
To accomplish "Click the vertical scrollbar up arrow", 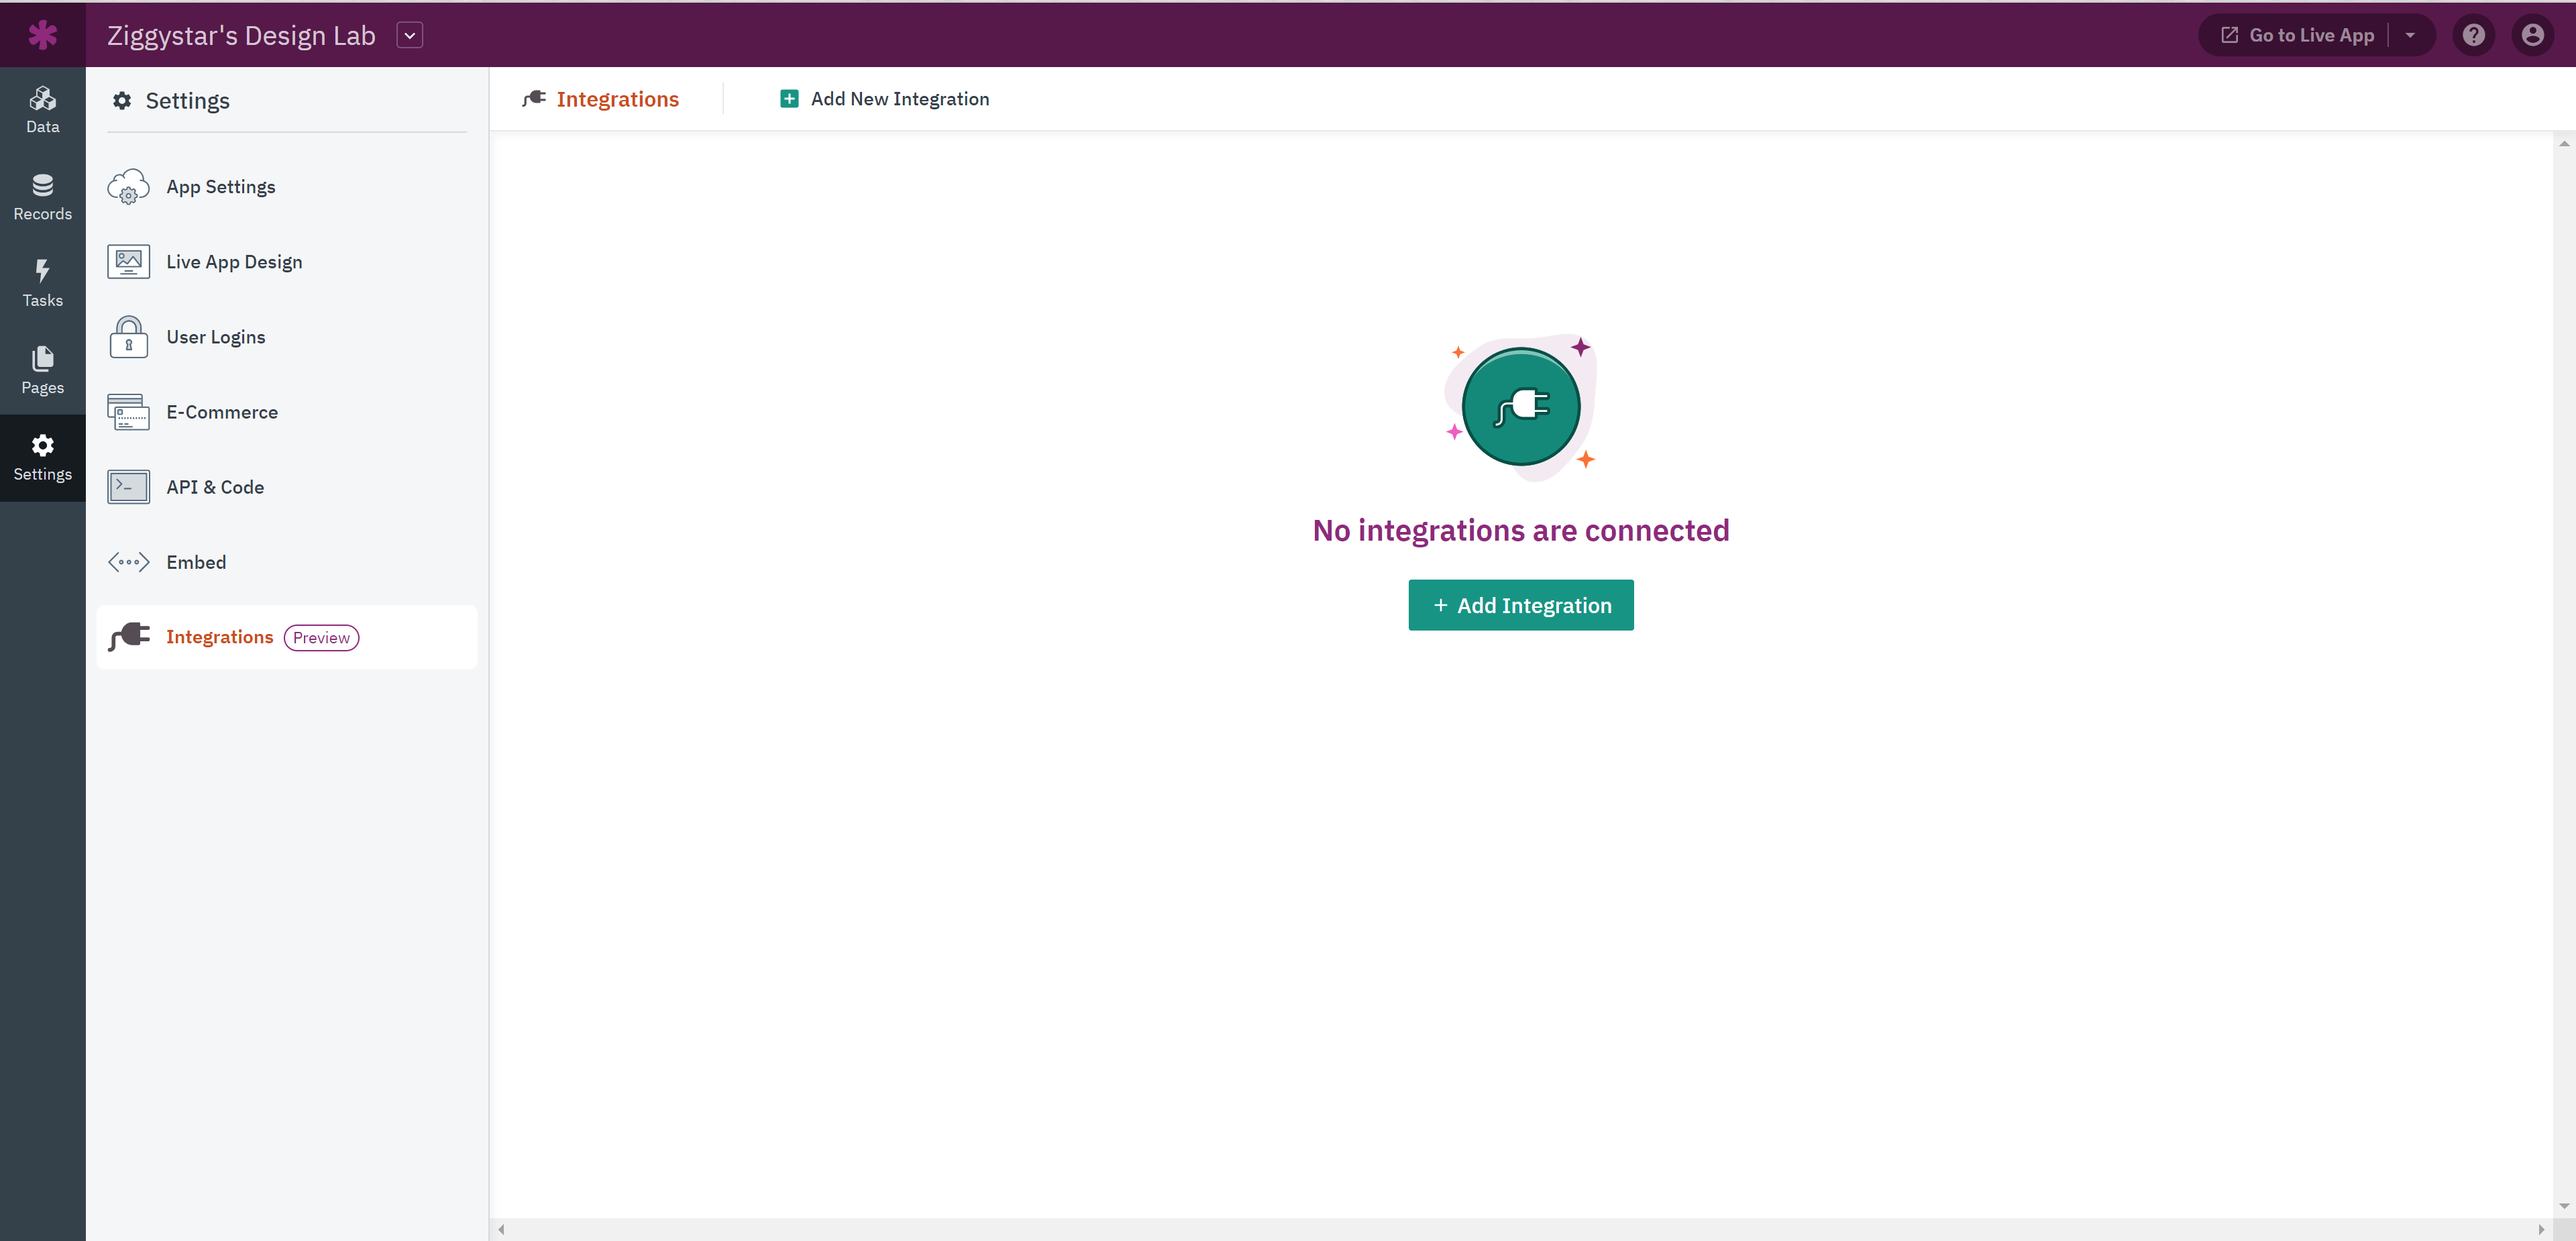I will coord(2564,143).
